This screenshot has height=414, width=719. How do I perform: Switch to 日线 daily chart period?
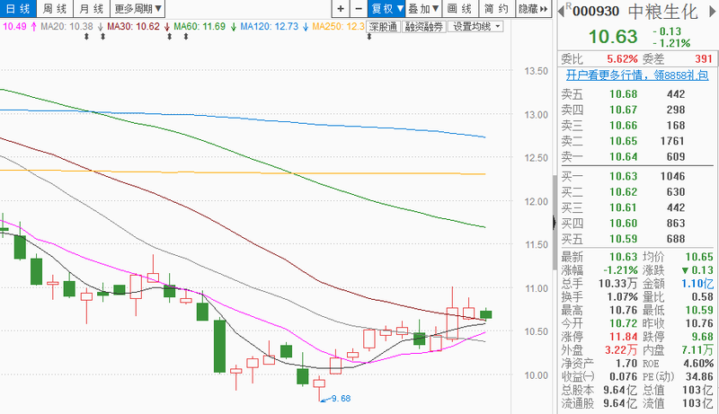tap(17, 8)
